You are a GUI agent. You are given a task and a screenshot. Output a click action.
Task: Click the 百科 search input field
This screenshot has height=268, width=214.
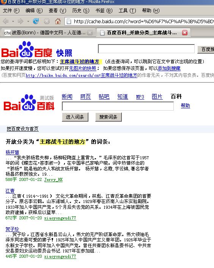[118, 106]
